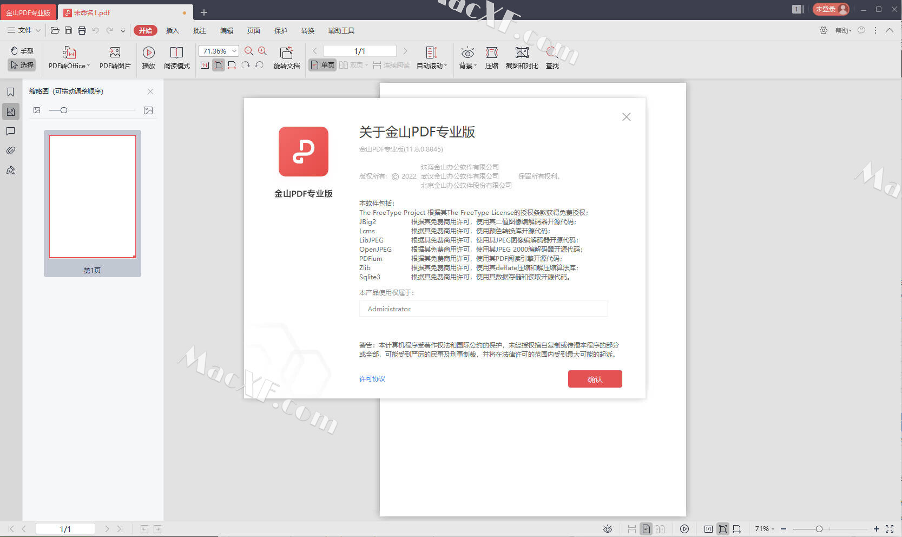
Task: Open the 查找 search tool
Action: [552, 58]
